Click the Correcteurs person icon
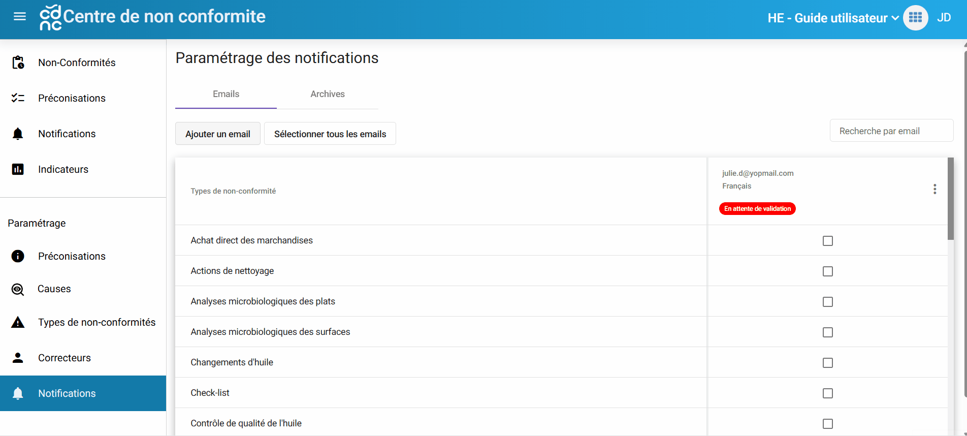The image size is (967, 436). pyautogui.click(x=18, y=358)
